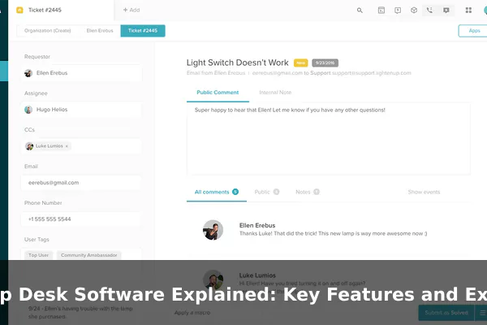Open the speech bubble icon beside the cube
The height and width of the screenshot is (325, 487).
click(398, 11)
